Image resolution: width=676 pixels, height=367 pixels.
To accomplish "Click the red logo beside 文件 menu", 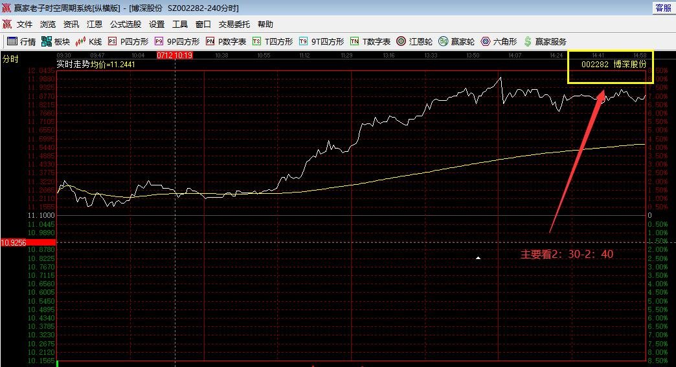I will click(7, 25).
